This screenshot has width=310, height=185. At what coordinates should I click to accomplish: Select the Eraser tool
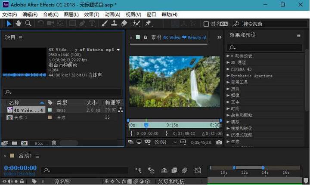tap(124, 24)
